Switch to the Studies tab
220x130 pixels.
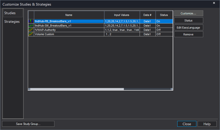click(13, 13)
